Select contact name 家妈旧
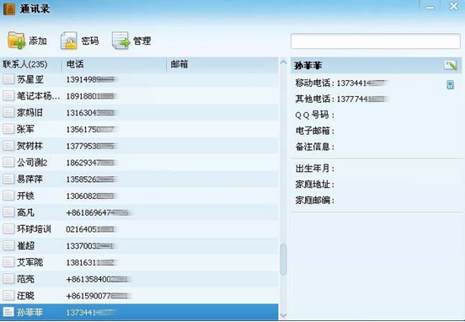 pos(29,112)
